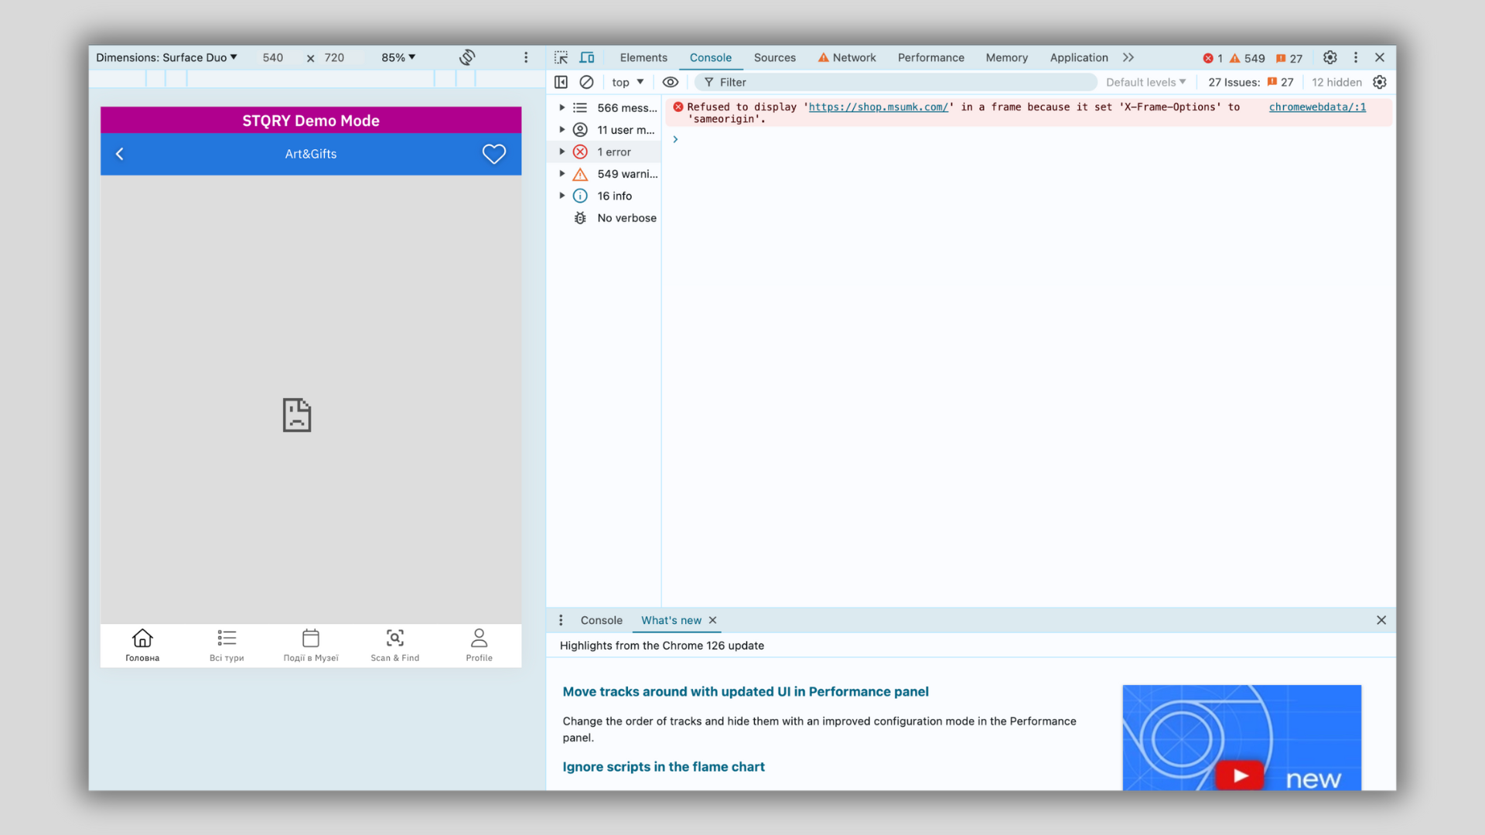Click the inspect element selector icon

(x=562, y=57)
